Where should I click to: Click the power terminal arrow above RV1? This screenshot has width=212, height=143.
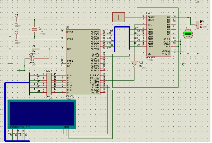(198, 2)
